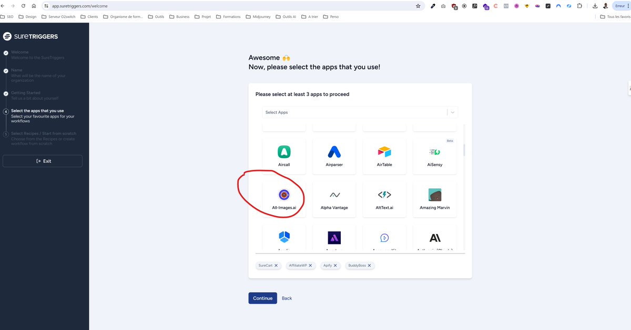Open the record circle extension

(464, 6)
